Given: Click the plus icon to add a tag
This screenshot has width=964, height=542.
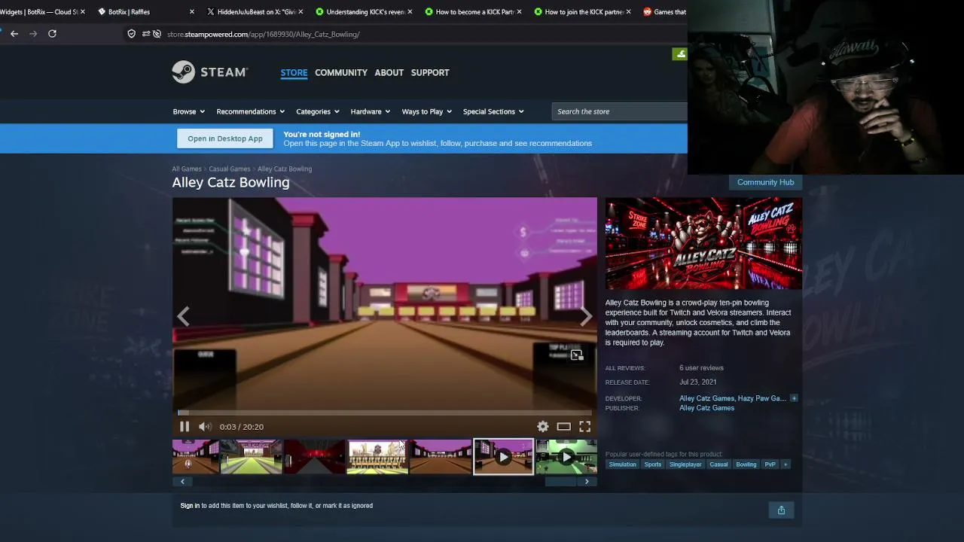Looking at the screenshot, I should [x=786, y=464].
